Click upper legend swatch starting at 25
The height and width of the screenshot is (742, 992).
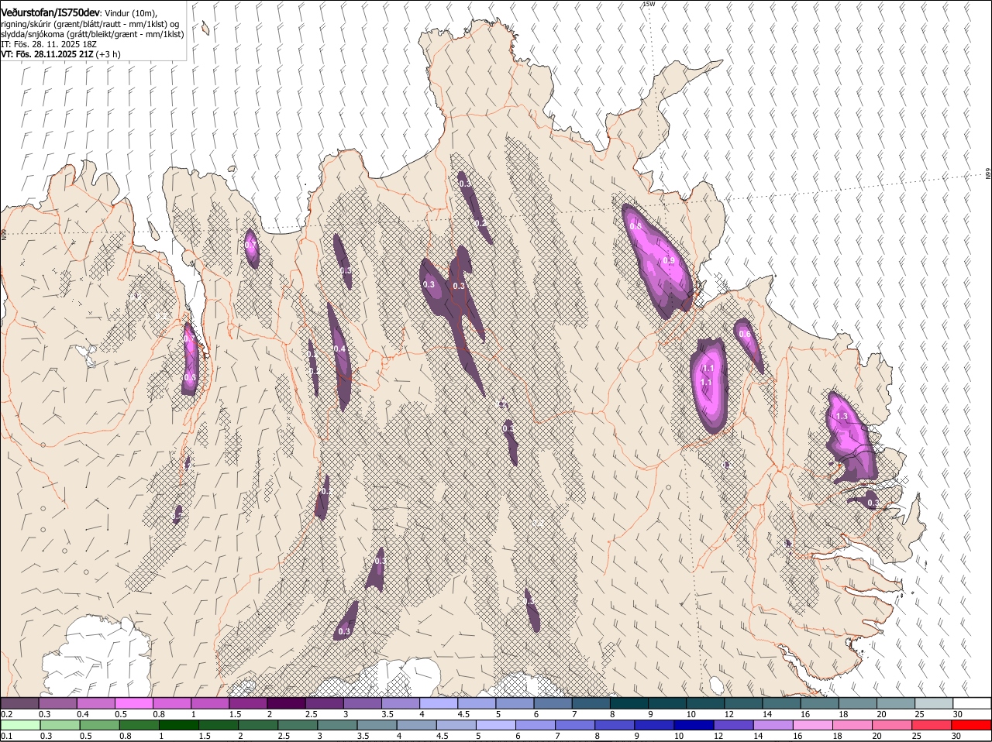coord(934,702)
